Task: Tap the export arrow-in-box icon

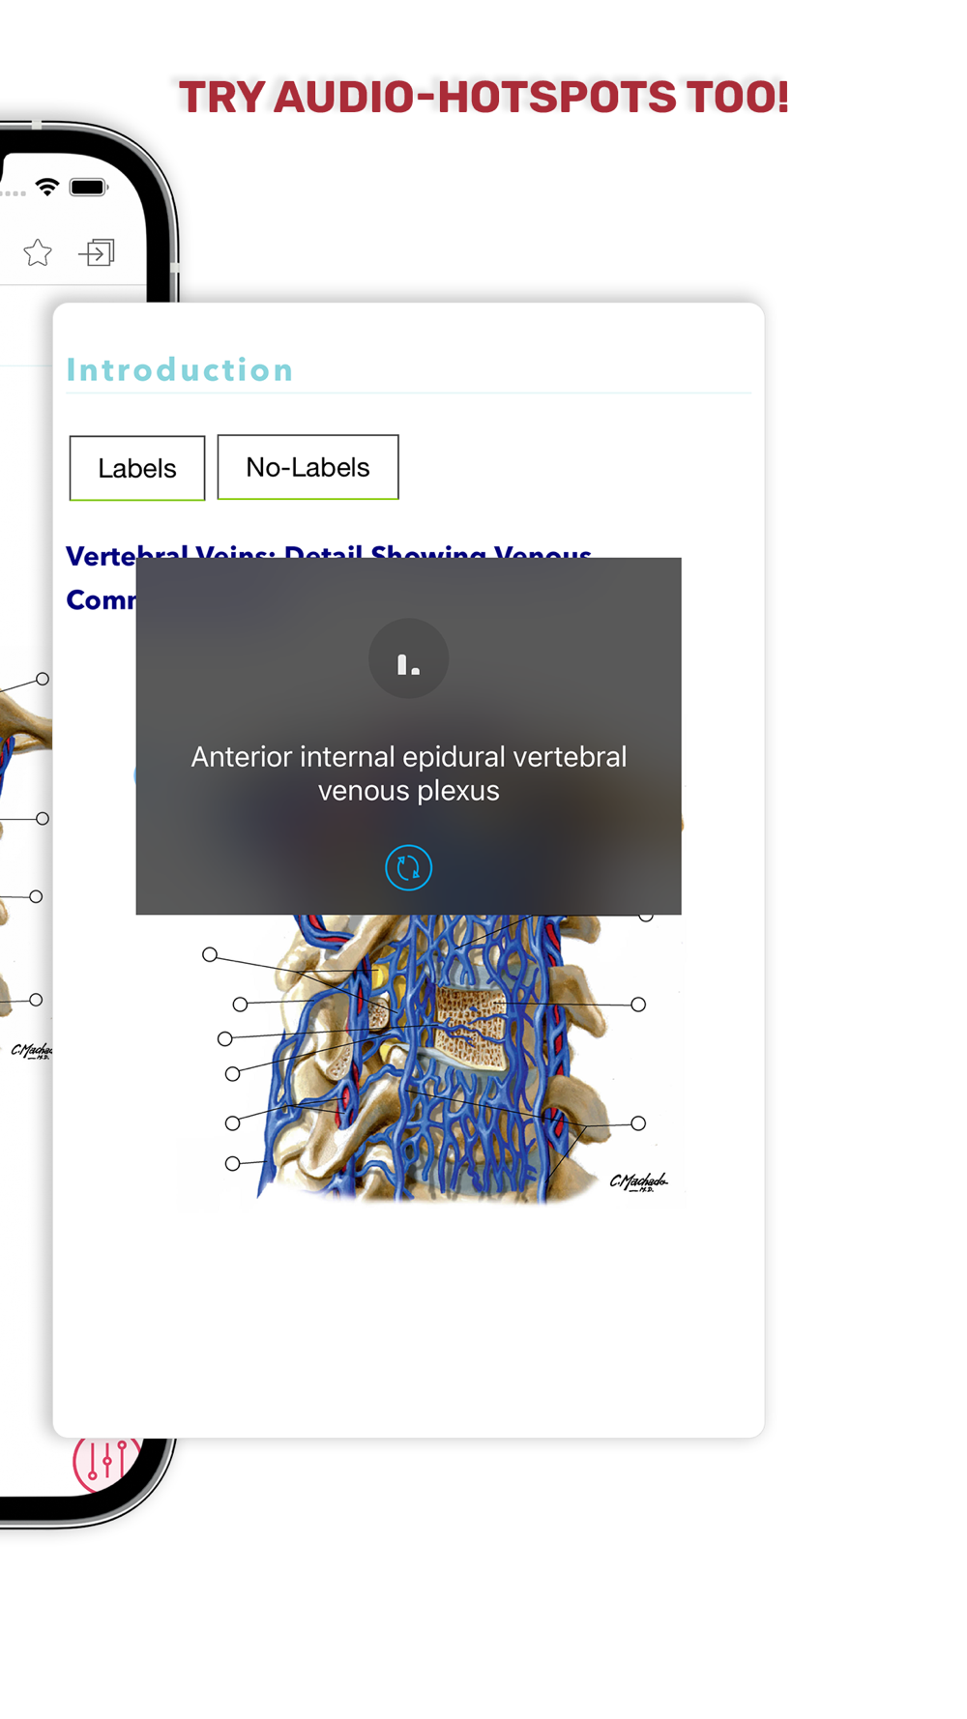Action: [x=97, y=253]
